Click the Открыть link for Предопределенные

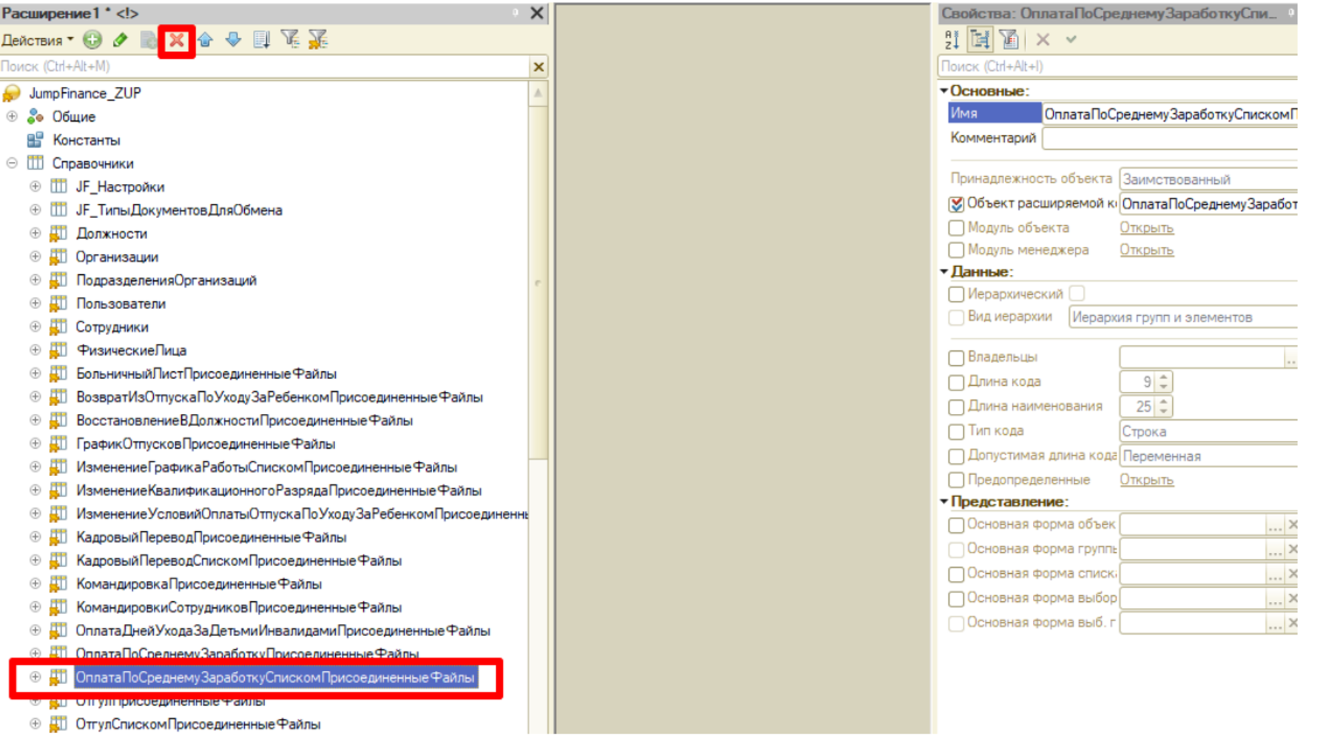[1146, 480]
